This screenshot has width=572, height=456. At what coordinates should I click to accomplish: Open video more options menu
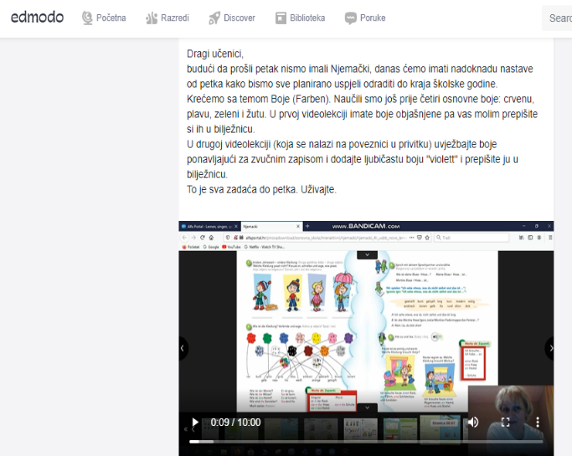pos(538,422)
